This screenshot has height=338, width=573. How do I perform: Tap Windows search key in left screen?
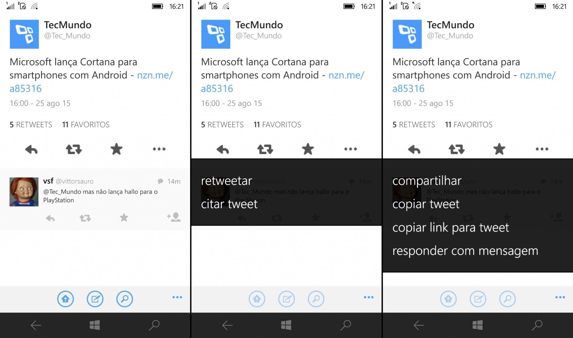pos(154,325)
